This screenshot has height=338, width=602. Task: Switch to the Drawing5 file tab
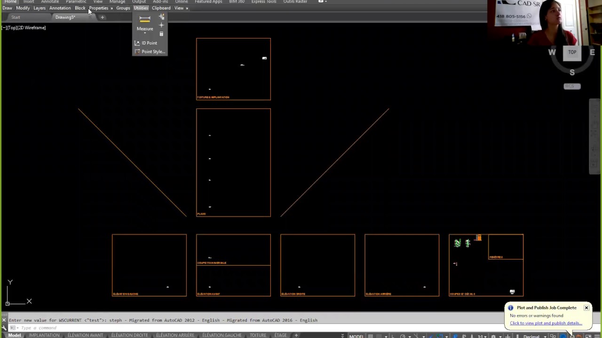(65, 17)
